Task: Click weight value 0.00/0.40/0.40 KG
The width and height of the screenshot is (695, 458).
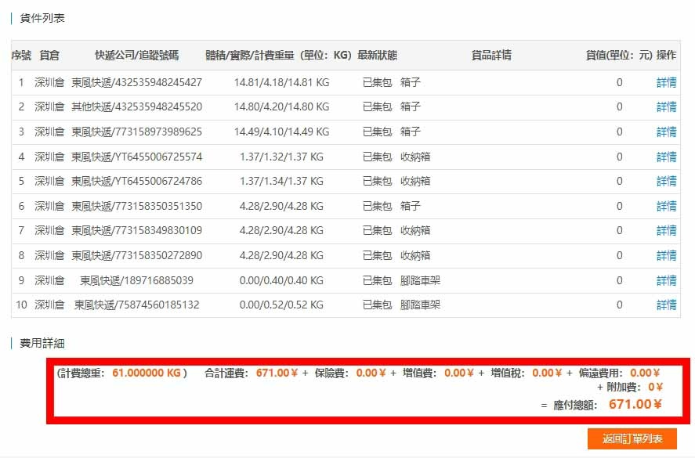Action: click(x=281, y=280)
